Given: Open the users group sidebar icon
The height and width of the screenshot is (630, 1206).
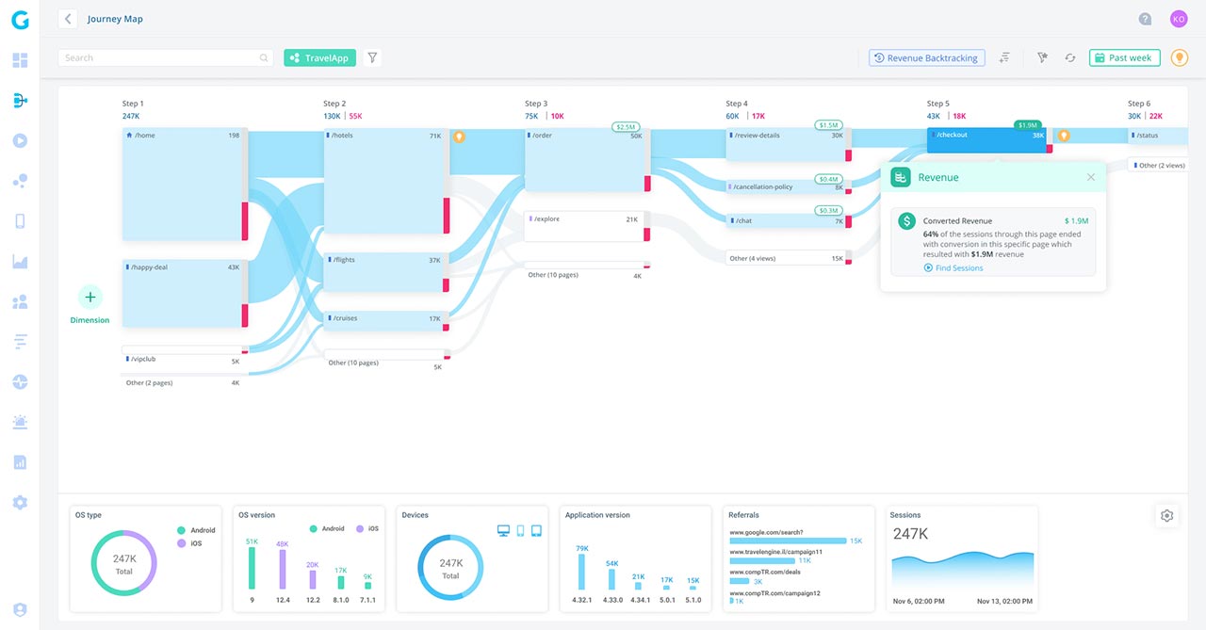Looking at the screenshot, I should pyautogui.click(x=20, y=301).
